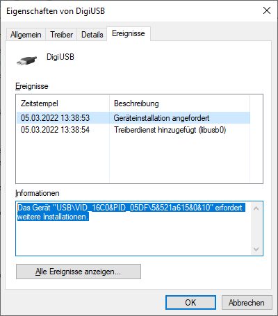This screenshot has width=278, height=316.
Task: Click the scroll down arrow in Informationen box
Action: coord(256,249)
